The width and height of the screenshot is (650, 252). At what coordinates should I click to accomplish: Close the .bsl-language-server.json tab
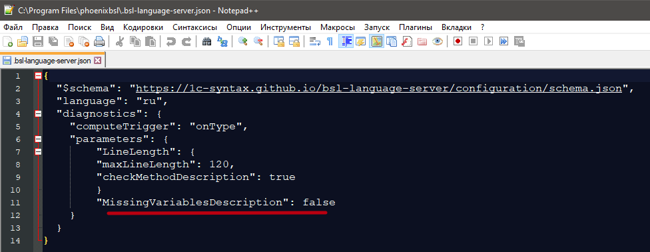coord(98,61)
